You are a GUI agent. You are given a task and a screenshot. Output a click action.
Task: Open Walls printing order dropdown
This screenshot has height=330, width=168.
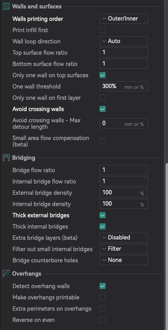124,19
